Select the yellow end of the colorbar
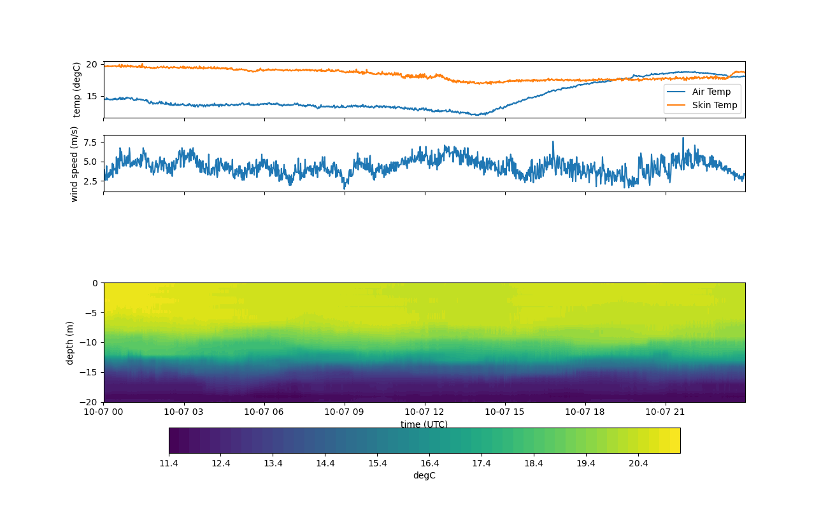This screenshot has height=509, width=828. (x=674, y=440)
